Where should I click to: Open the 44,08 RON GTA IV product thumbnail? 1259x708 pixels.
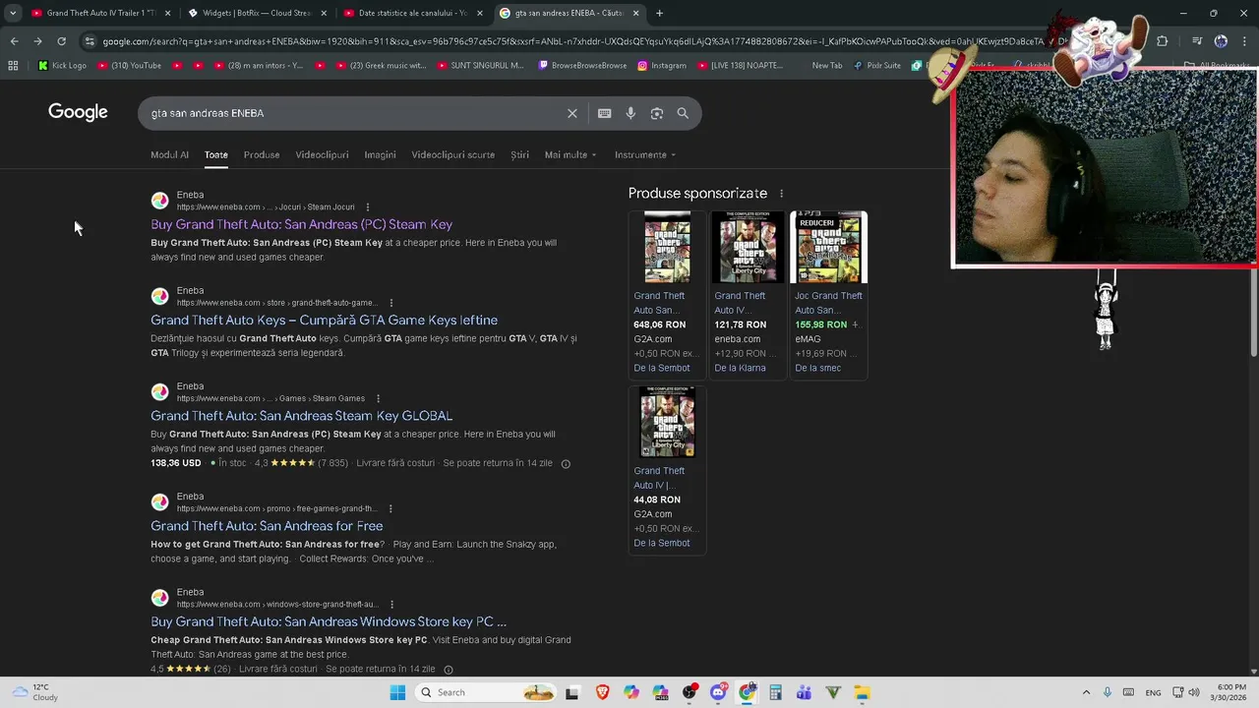point(667,423)
